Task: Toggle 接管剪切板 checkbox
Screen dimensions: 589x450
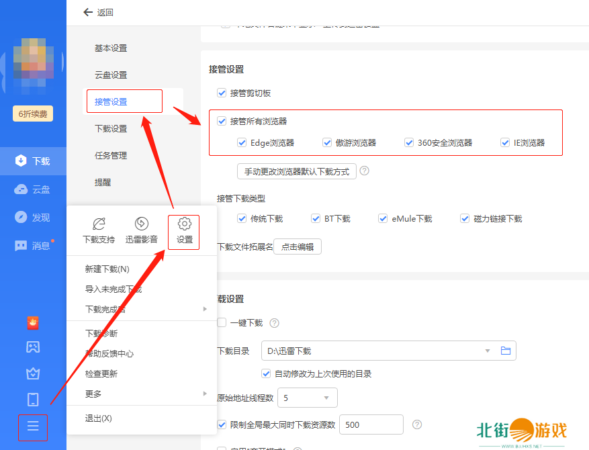Action: pyautogui.click(x=222, y=93)
